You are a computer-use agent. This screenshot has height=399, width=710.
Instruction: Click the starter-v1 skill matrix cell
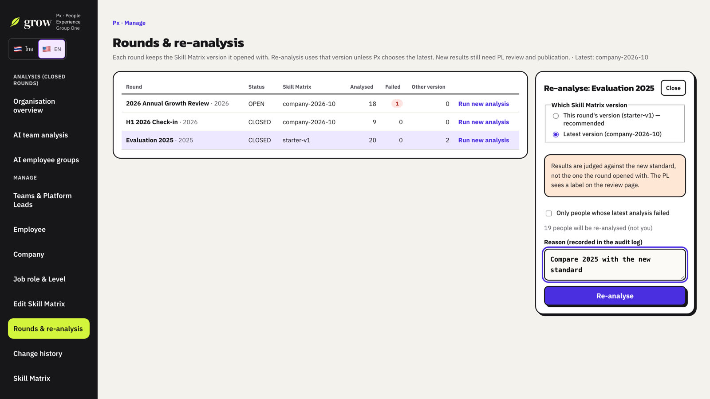(x=296, y=140)
